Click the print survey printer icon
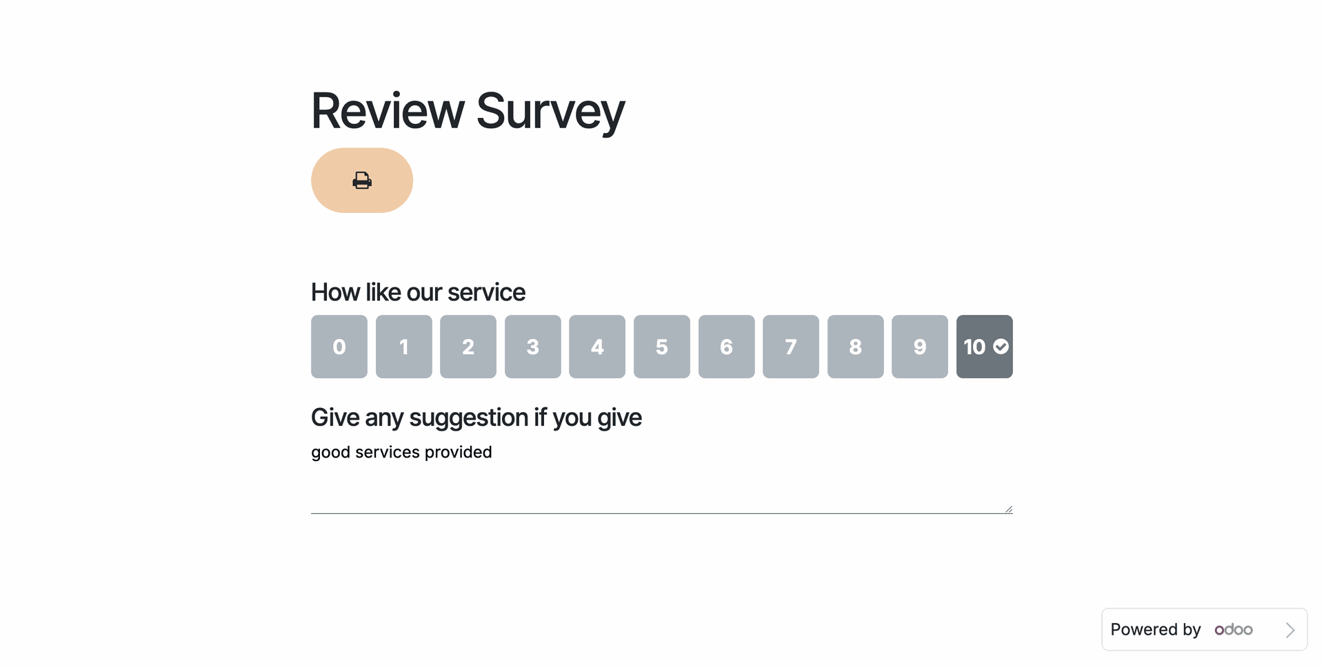This screenshot has width=1324, height=667. pyautogui.click(x=362, y=181)
